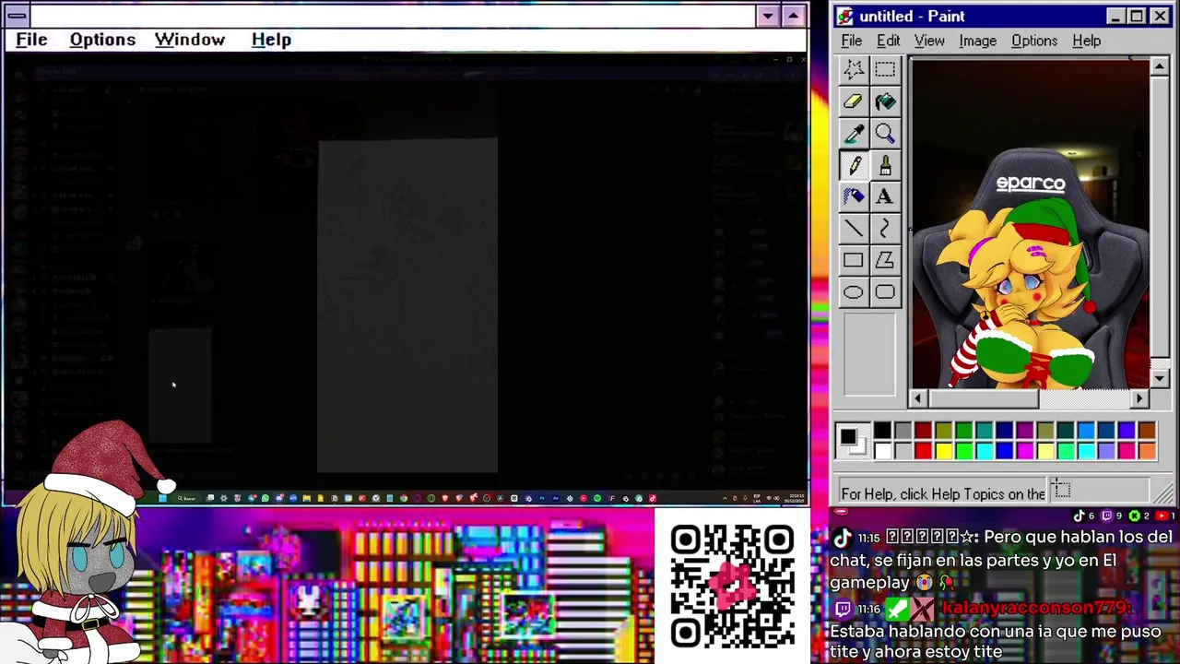Choose the straight Line tool
This screenshot has height=664, width=1180.
[854, 228]
